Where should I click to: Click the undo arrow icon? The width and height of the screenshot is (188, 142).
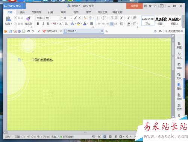pyautogui.click(x=29, y=31)
